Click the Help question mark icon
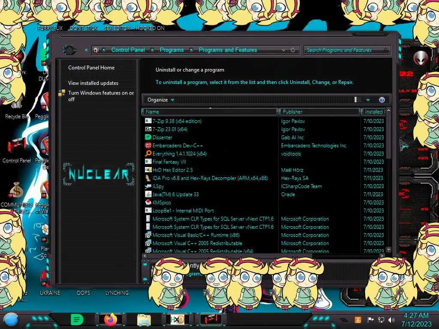Viewport: 439px width, 329px height. point(382,100)
